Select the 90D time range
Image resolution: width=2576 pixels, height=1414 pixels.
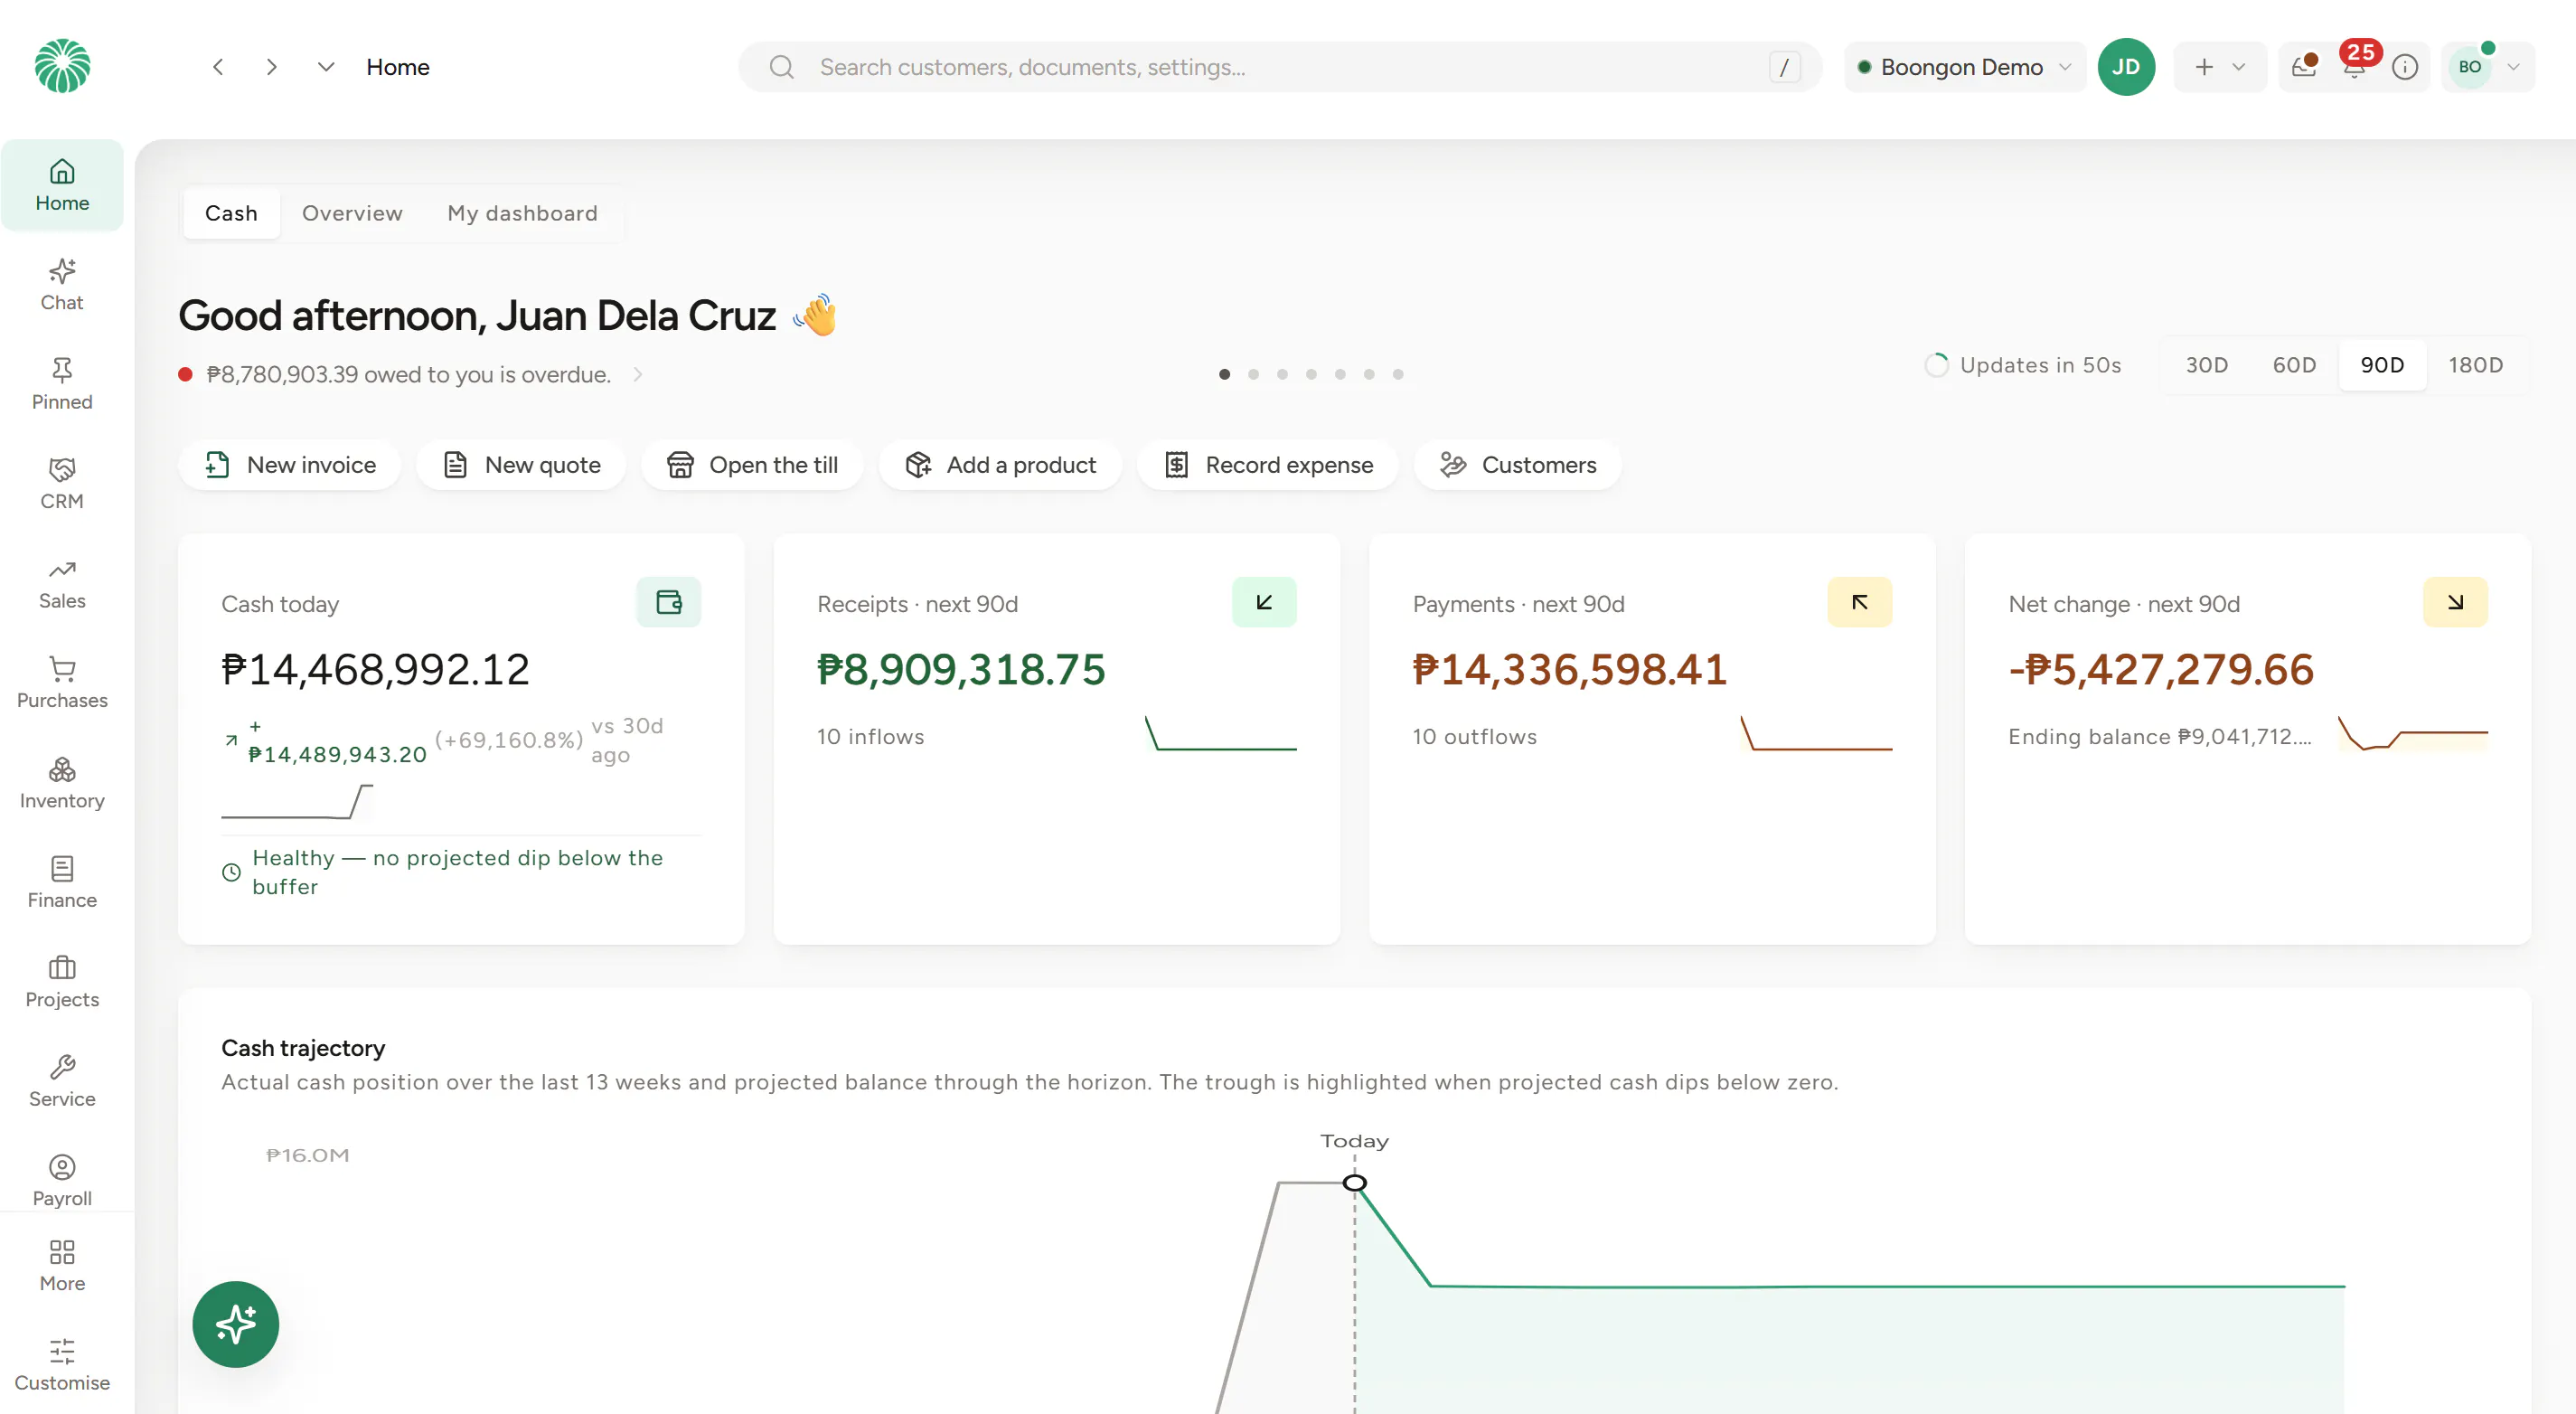pos(2383,365)
